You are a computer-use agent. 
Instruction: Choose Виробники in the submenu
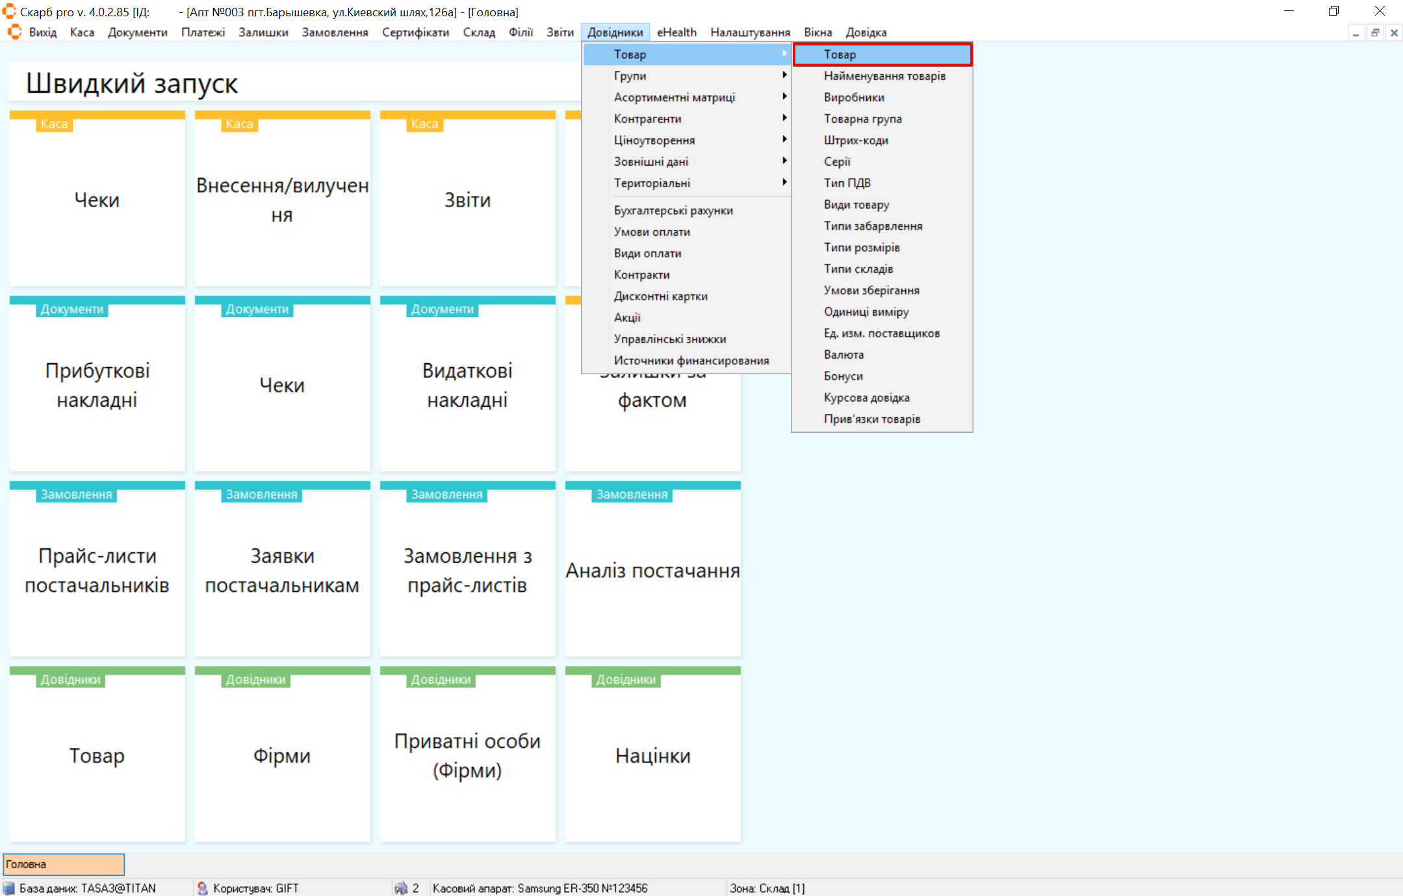pyautogui.click(x=853, y=97)
